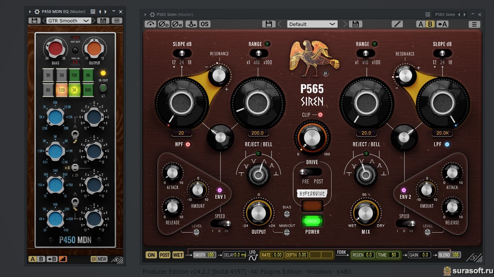Click the orange OUTPUT knob on the EQ
The width and height of the screenshot is (494, 277).
click(94, 49)
